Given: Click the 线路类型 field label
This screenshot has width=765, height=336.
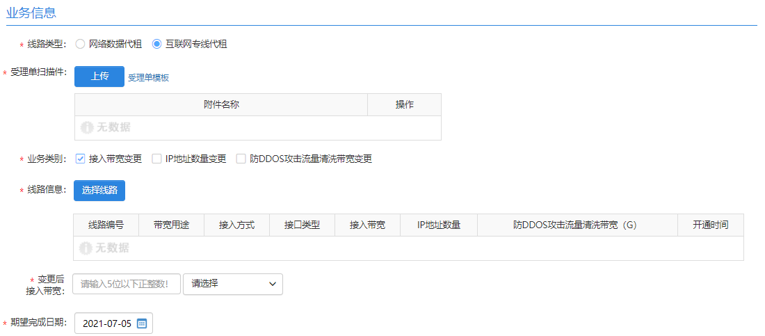Looking at the screenshot, I should tap(47, 45).
